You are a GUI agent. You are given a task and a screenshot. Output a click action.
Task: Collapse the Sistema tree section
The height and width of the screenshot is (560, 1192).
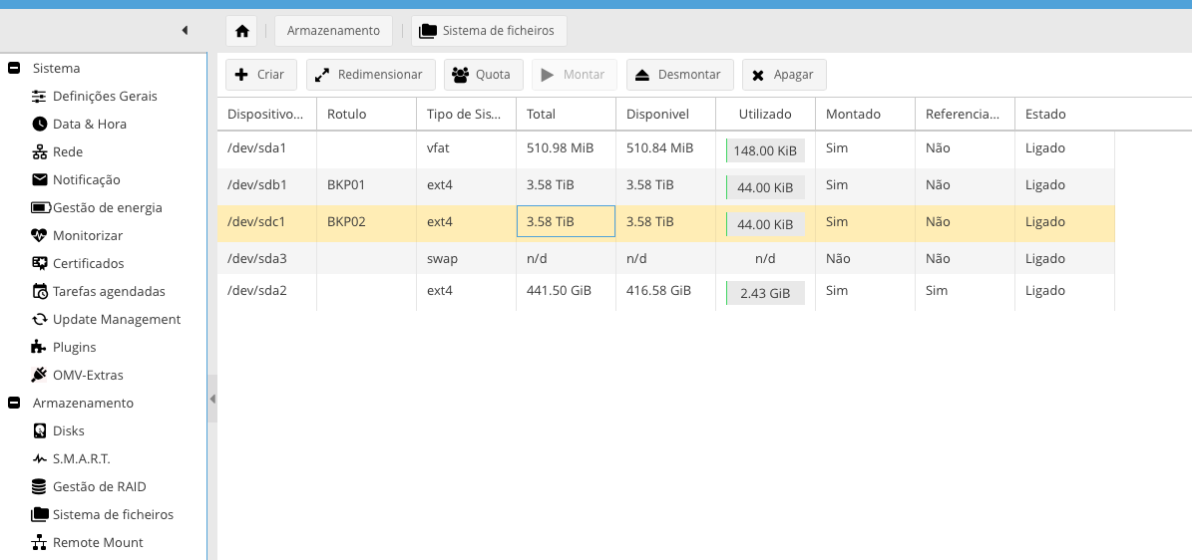(x=14, y=69)
